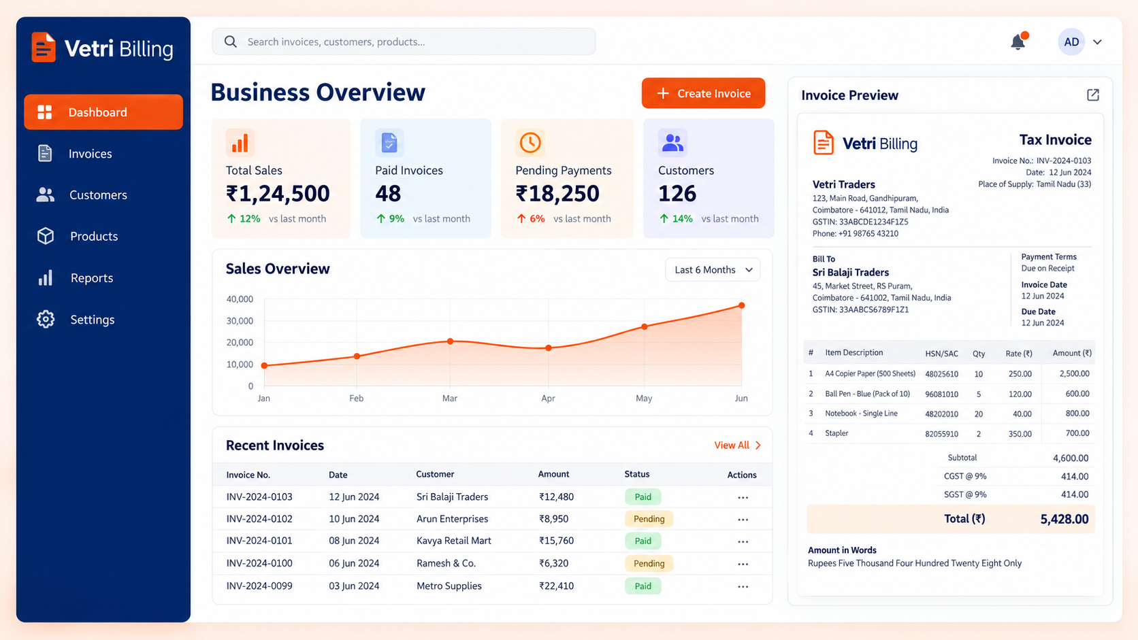Select the Jun data point on sales chart
The image size is (1138, 640).
(741, 305)
